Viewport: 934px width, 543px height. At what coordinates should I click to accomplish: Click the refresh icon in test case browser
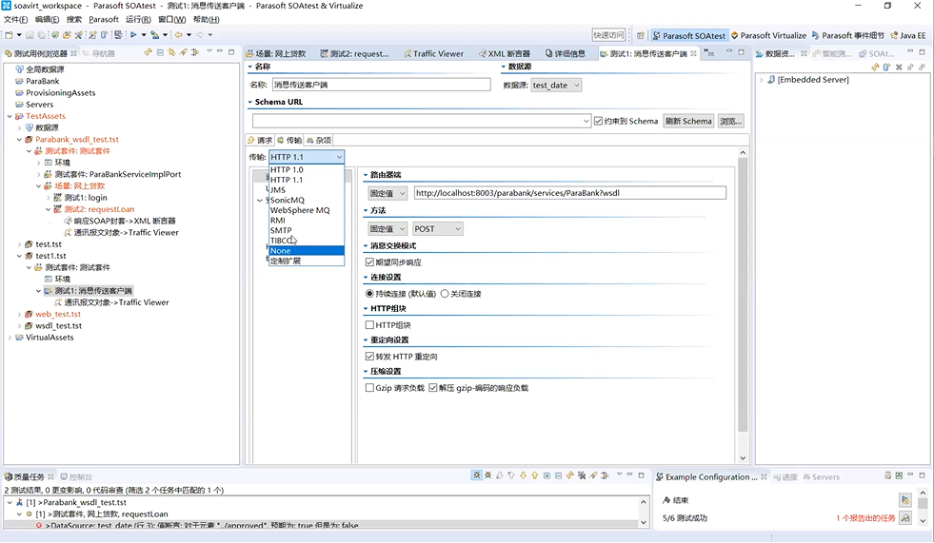click(148, 52)
